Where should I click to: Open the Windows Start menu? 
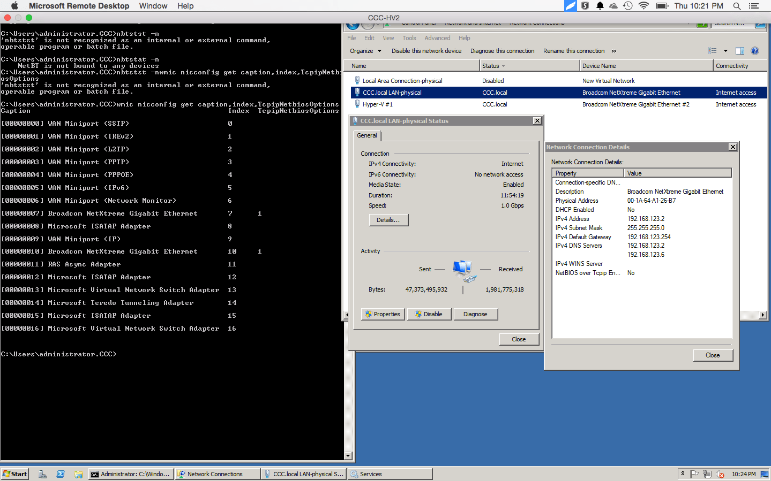click(14, 474)
